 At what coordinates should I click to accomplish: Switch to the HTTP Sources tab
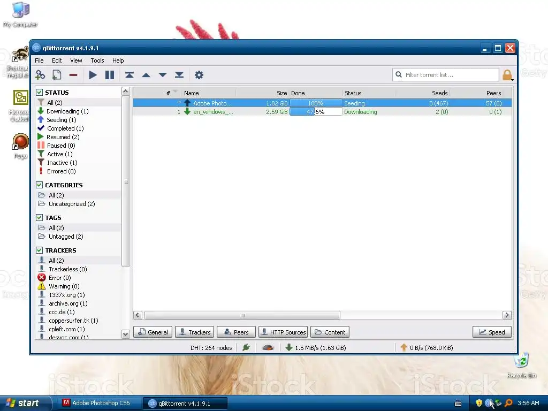pos(283,332)
